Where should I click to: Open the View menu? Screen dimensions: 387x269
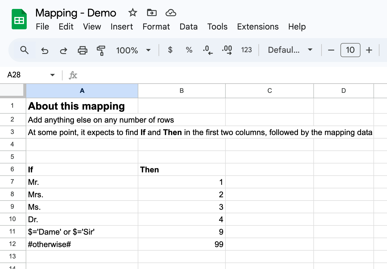tap(92, 27)
